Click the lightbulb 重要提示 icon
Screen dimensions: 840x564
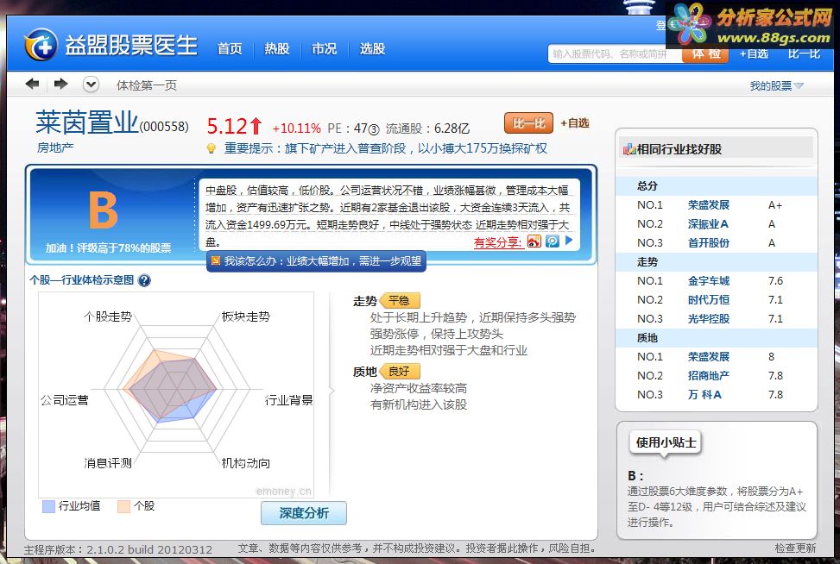pos(212,148)
